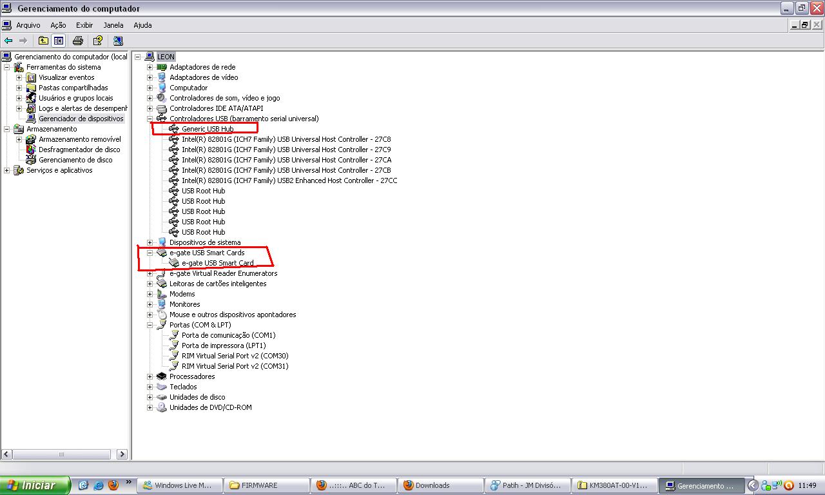The height and width of the screenshot is (495, 825).
Task: Switch to the Windows Live Messenger taskbar button
Action: (180, 485)
